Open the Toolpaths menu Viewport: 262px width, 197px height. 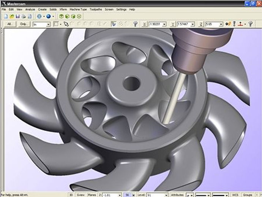(96, 10)
